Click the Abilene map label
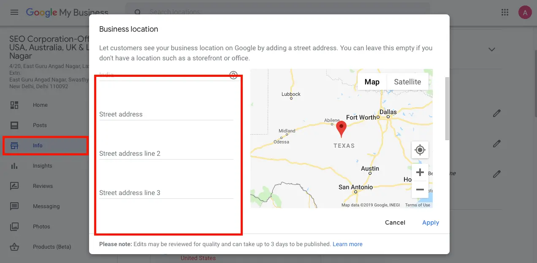 coord(332,120)
